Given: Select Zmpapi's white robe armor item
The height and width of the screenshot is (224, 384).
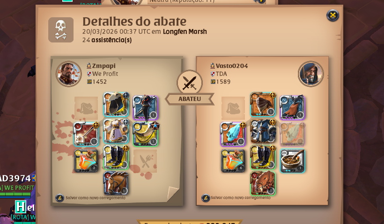Looking at the screenshot, I should coord(116,131).
